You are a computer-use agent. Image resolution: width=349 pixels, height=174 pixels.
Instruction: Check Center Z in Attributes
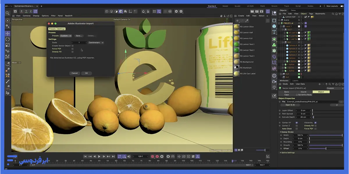297,126
